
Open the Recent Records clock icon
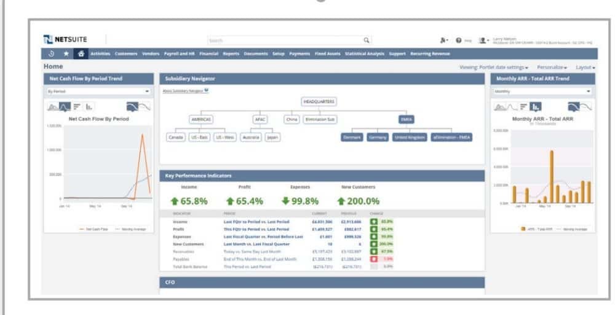tap(52, 54)
